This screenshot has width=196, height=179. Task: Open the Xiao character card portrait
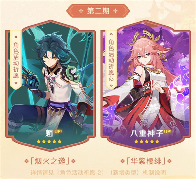click(x=51, y=86)
